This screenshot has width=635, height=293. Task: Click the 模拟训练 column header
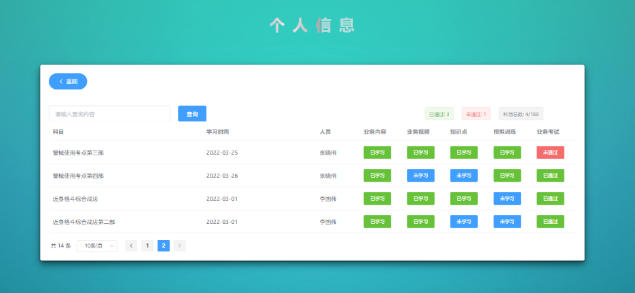[505, 132]
